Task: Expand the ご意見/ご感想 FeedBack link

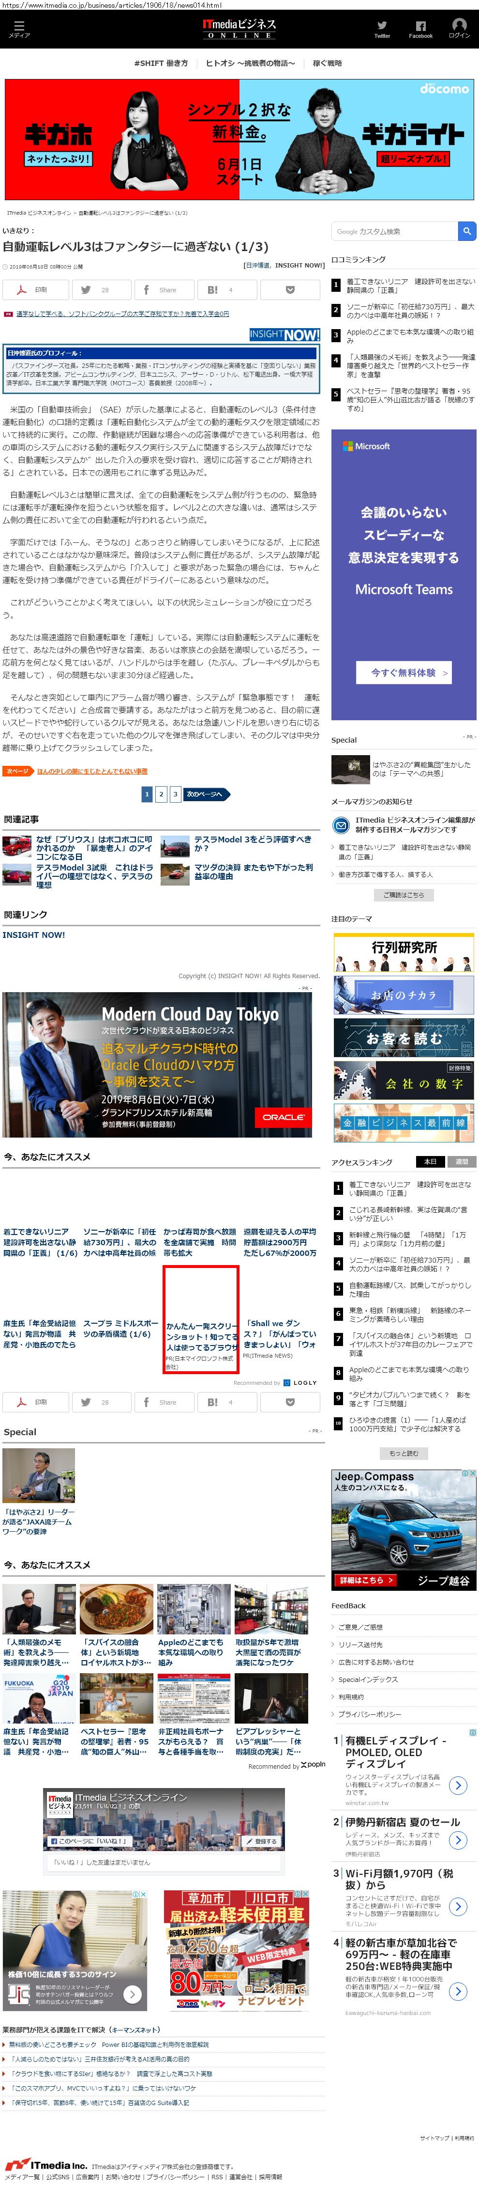Action: pyautogui.click(x=360, y=1627)
